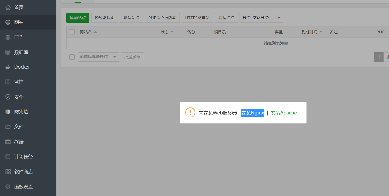
Task: Open PHP命令行版本 settings
Action: coord(162,18)
